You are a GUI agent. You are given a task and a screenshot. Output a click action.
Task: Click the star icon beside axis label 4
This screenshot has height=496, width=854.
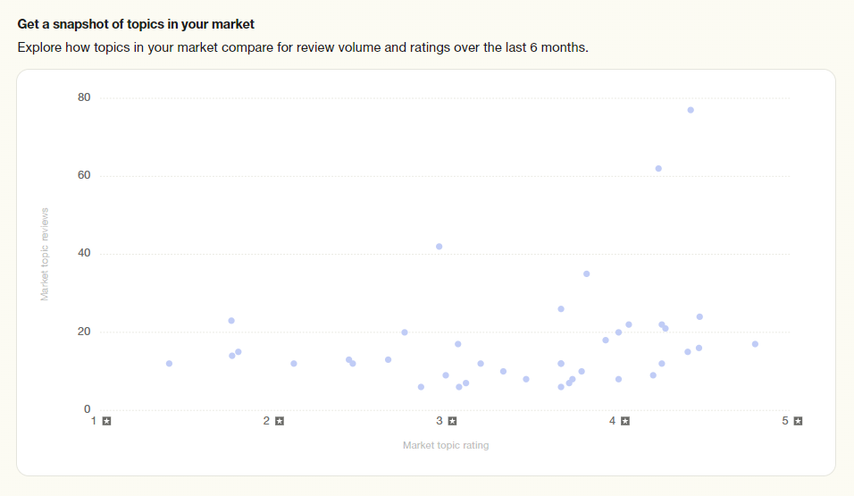(x=625, y=421)
